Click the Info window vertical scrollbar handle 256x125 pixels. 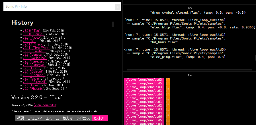click(113, 24)
